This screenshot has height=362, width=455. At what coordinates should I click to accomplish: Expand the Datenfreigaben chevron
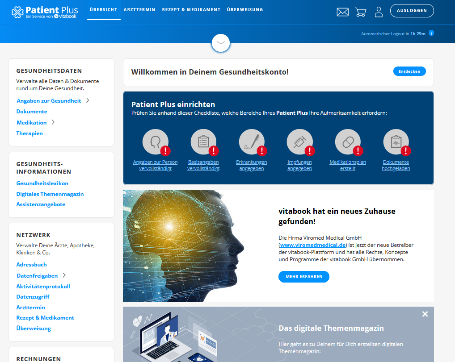coord(64,275)
